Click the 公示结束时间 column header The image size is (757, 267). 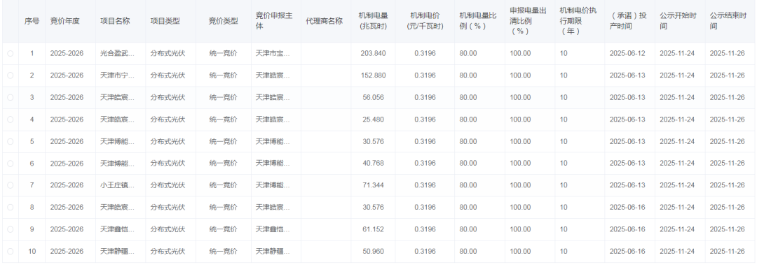[728, 21]
